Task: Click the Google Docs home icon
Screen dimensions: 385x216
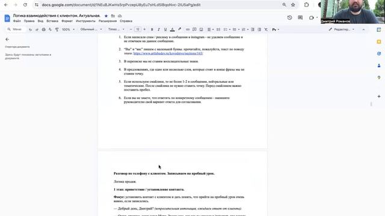Action: point(7,18)
